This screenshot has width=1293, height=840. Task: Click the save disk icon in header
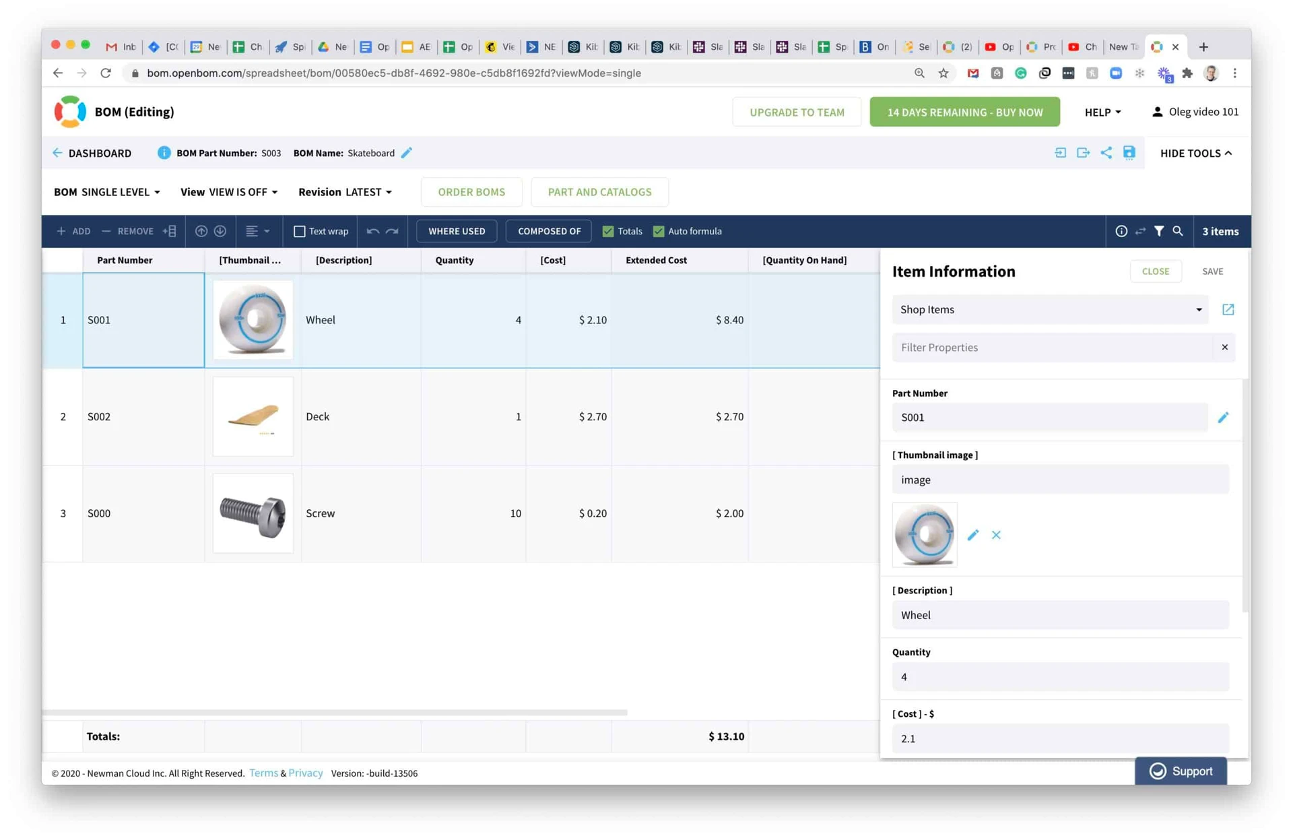1129,153
